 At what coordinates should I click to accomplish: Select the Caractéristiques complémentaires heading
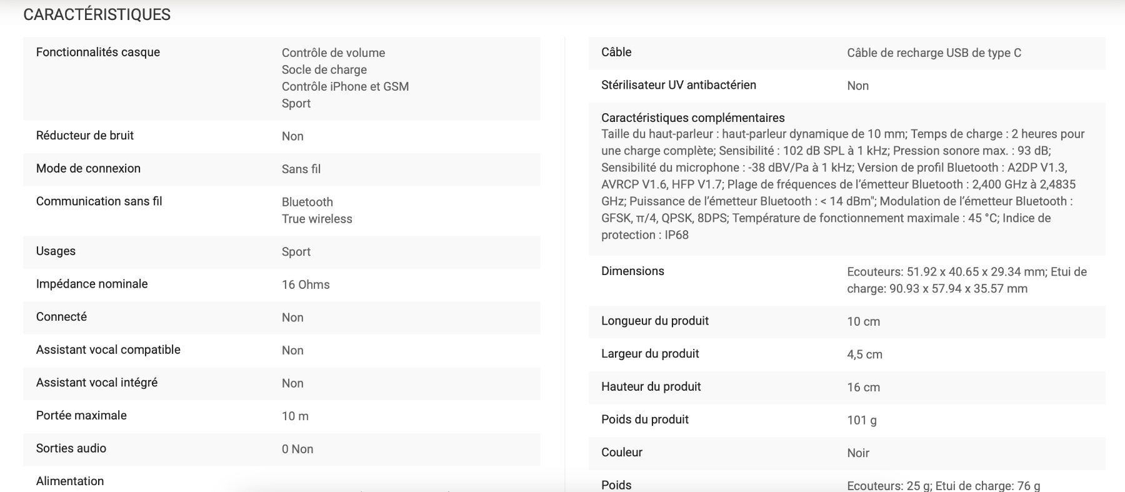click(x=693, y=118)
